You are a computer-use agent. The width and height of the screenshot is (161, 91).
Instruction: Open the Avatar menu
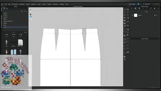pyautogui.click(x=39, y=4)
